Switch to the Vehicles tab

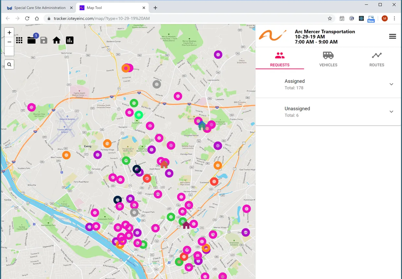tap(328, 59)
